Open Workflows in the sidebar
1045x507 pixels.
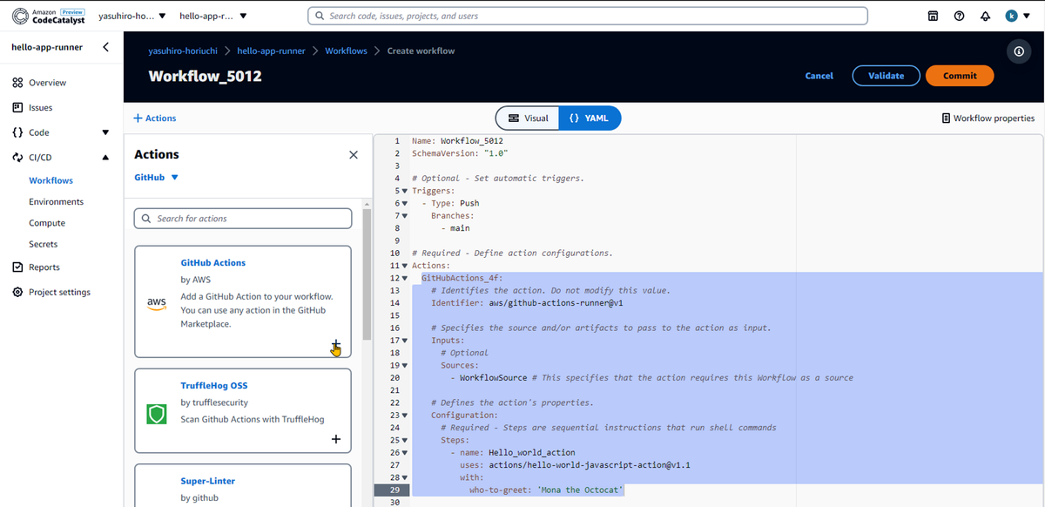[51, 180]
